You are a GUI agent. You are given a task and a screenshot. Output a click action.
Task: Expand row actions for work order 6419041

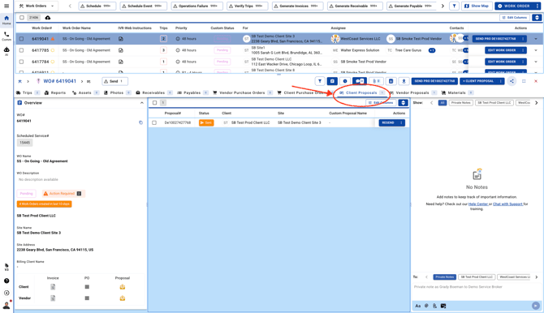[536, 39]
